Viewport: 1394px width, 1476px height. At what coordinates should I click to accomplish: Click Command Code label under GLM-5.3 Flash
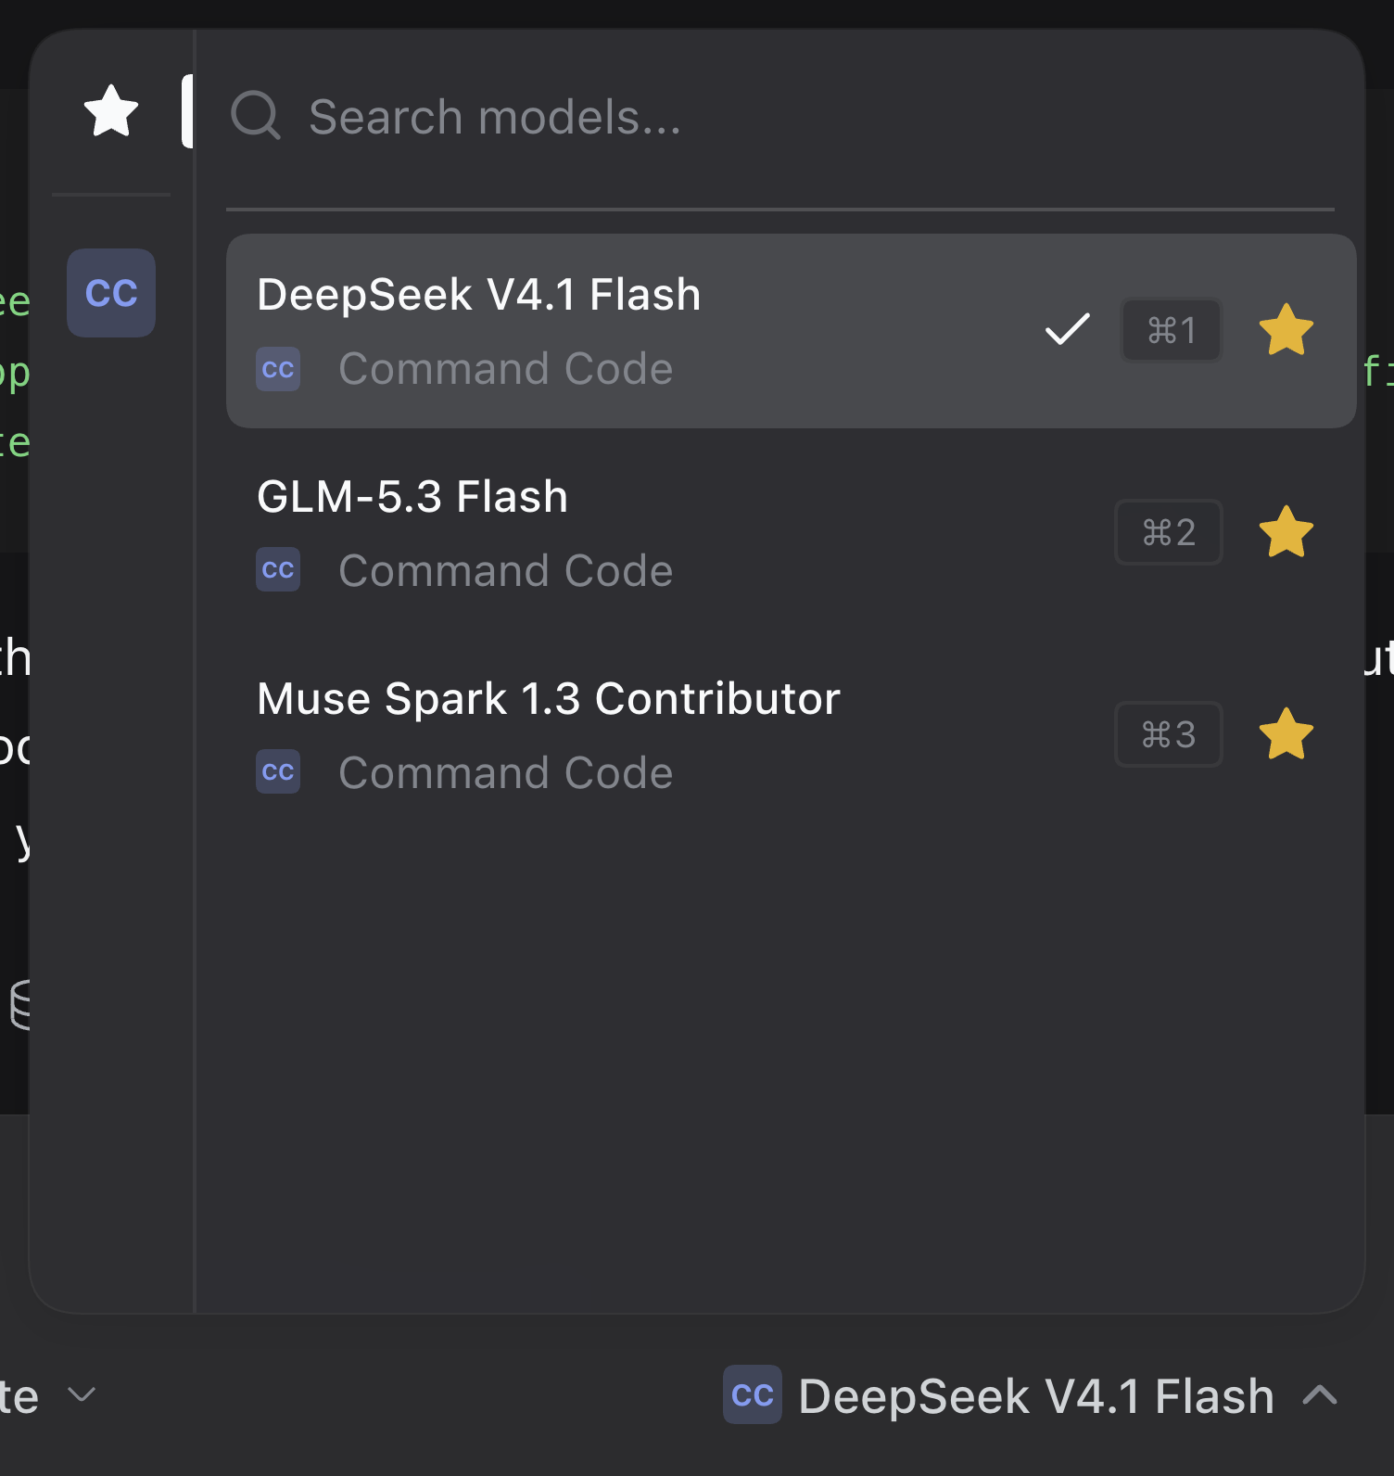coord(506,571)
